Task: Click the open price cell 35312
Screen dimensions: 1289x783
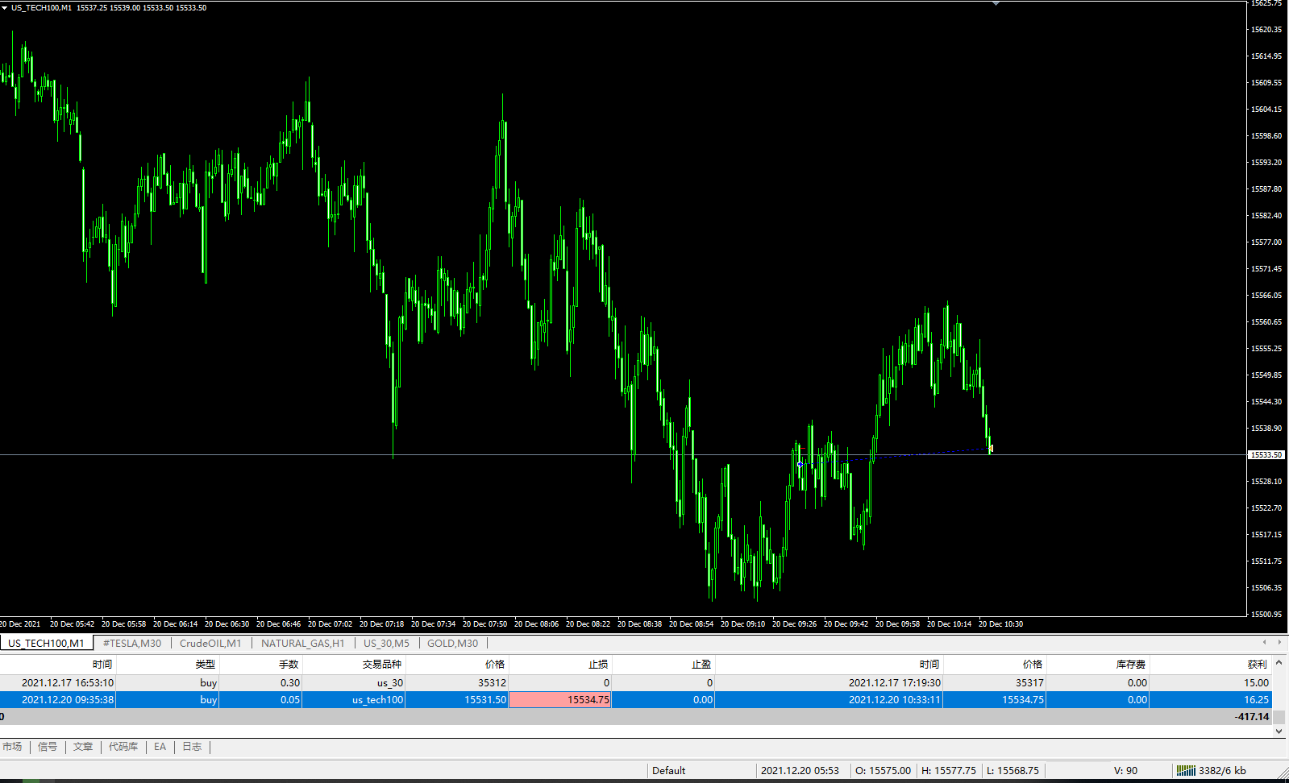Action: 492,682
